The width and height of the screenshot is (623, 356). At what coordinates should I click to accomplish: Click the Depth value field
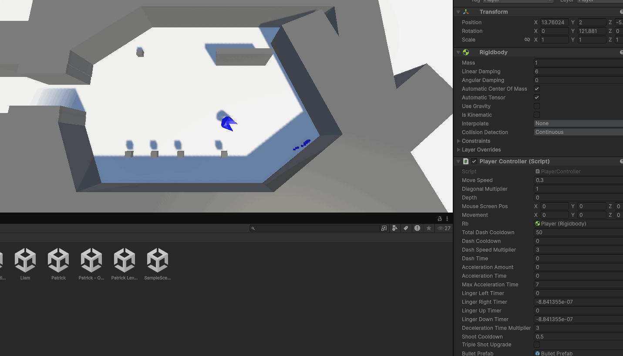point(579,197)
